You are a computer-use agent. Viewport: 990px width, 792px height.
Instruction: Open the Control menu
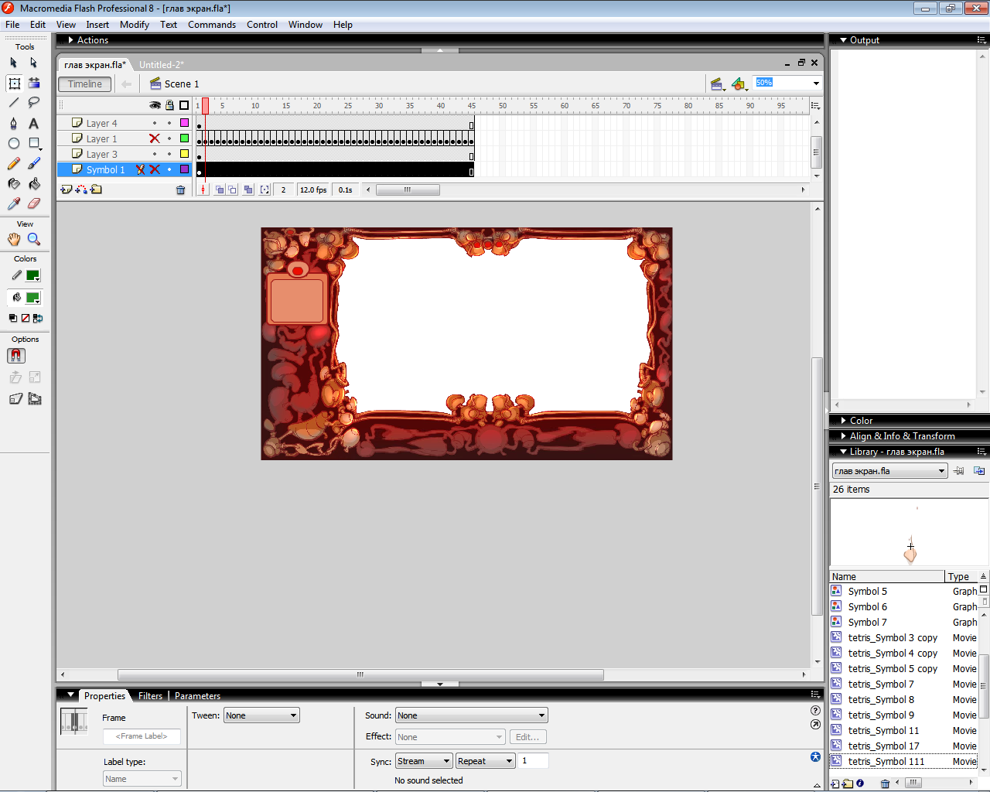pyautogui.click(x=262, y=25)
